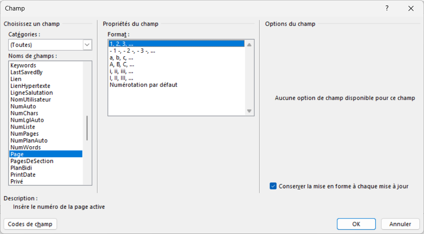Click the OK button
This screenshot has height=234, width=424.
coord(356,224)
